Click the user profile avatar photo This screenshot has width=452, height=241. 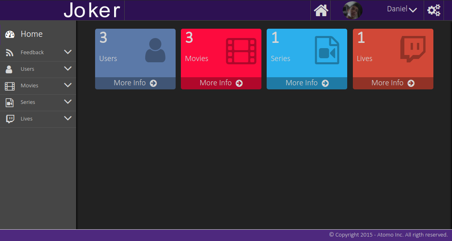click(x=352, y=11)
